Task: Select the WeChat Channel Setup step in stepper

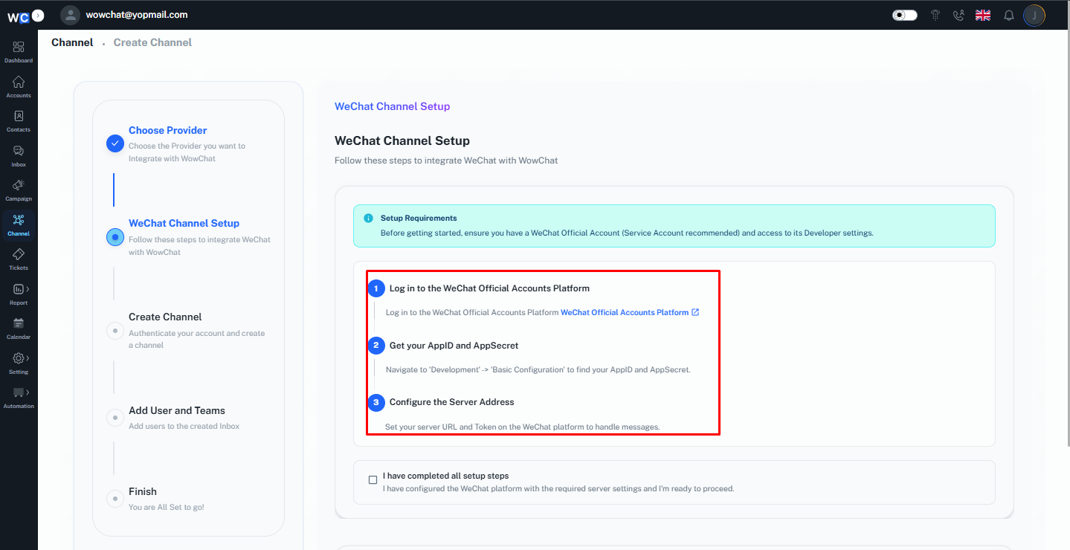Action: [184, 223]
